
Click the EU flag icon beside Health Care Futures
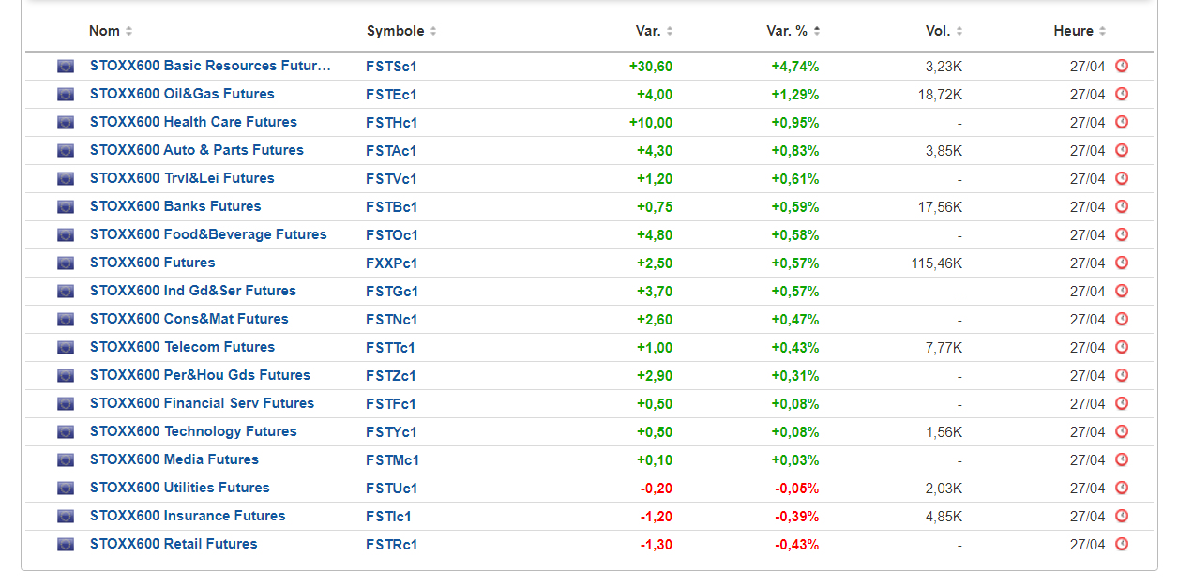click(x=66, y=122)
